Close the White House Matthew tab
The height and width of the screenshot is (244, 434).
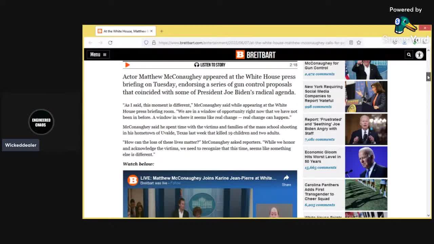point(151,31)
